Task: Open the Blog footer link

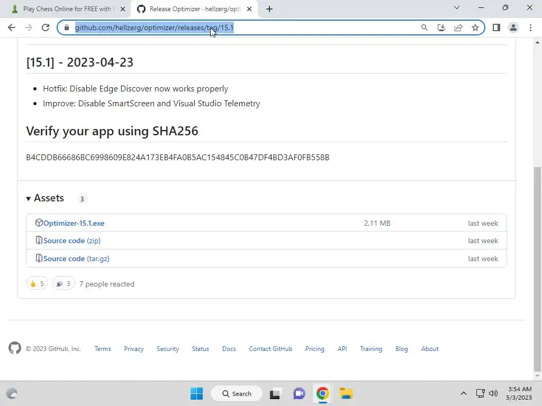Action: click(x=402, y=349)
